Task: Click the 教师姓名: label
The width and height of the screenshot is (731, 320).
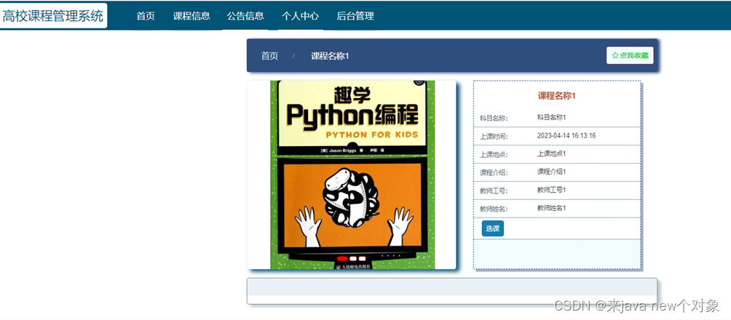Action: [494, 209]
